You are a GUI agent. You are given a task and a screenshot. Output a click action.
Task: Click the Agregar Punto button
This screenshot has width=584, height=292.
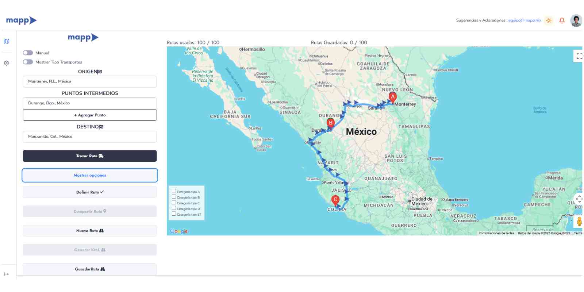(x=90, y=115)
